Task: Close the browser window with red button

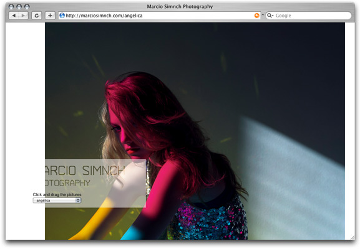Action: point(11,6)
